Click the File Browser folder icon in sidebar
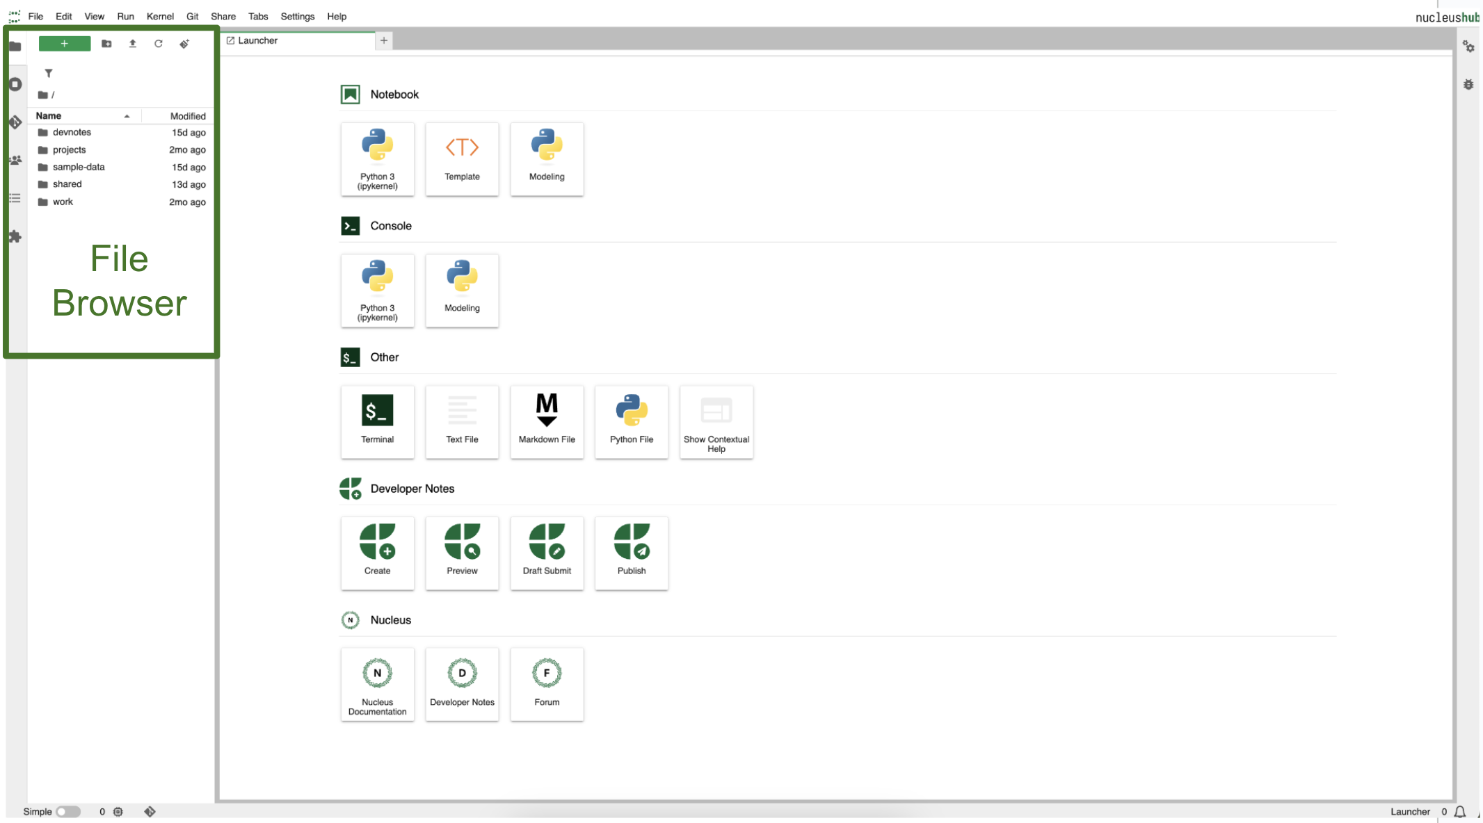Image resolution: width=1483 pixels, height=823 pixels. pyautogui.click(x=15, y=46)
